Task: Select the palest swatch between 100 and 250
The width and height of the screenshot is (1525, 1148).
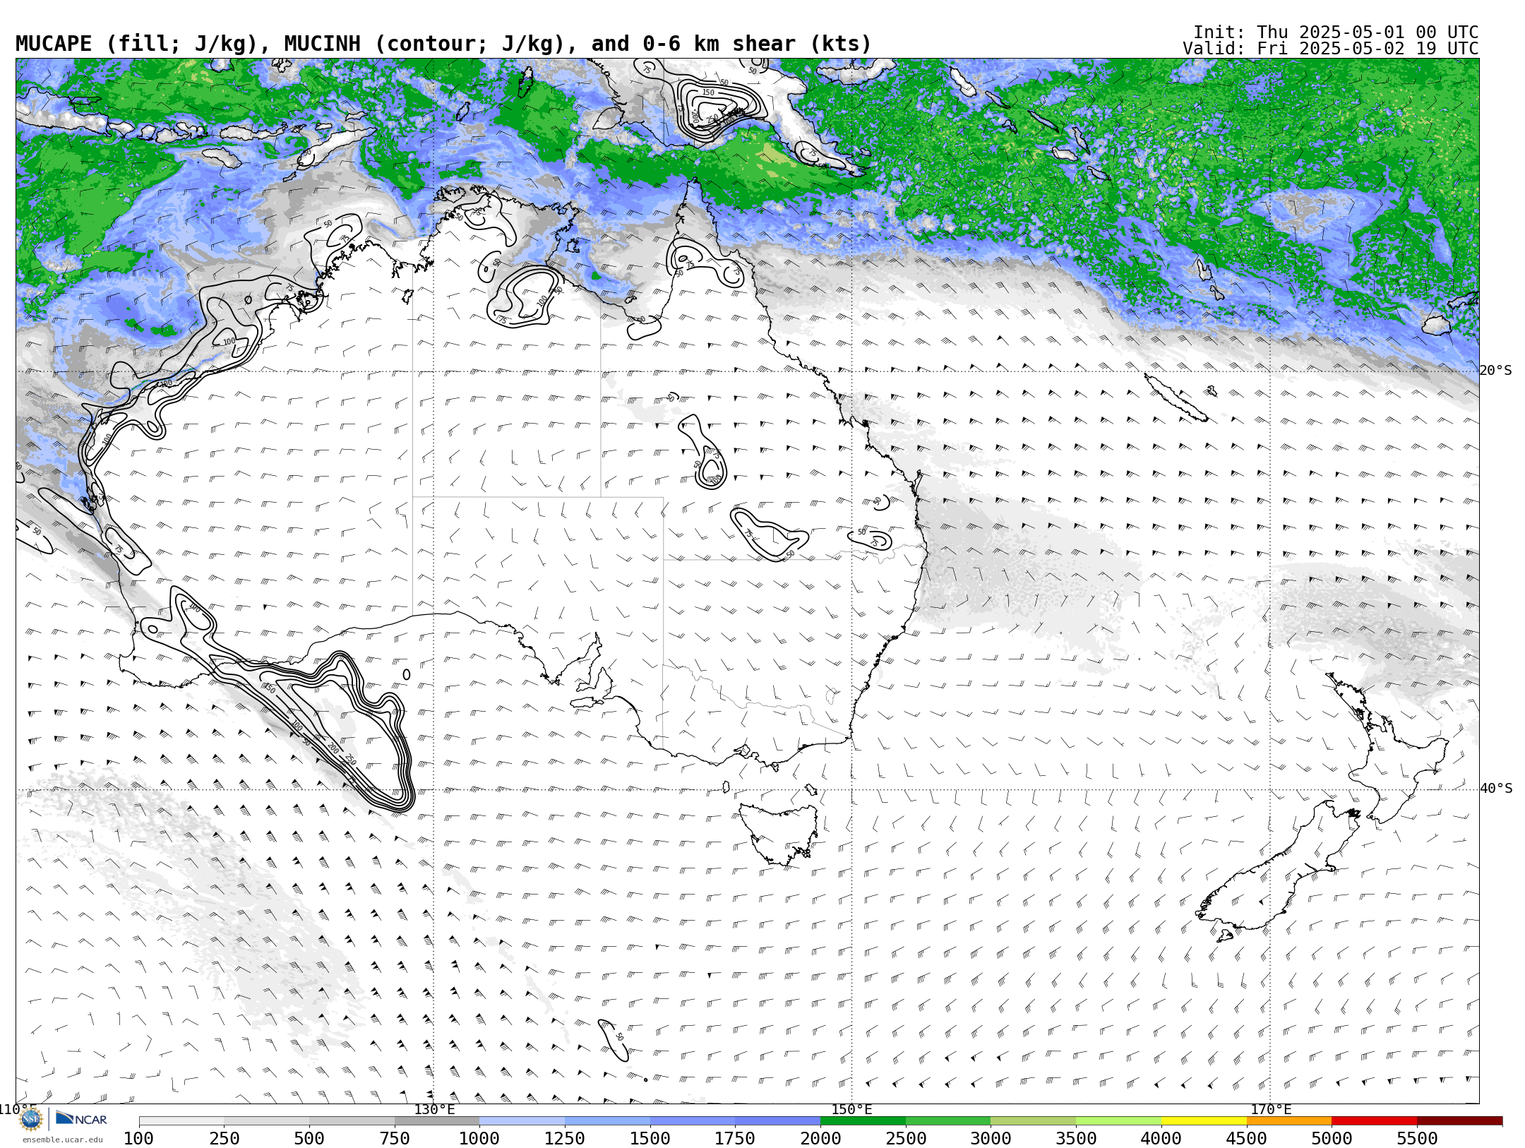Action: tap(181, 1121)
